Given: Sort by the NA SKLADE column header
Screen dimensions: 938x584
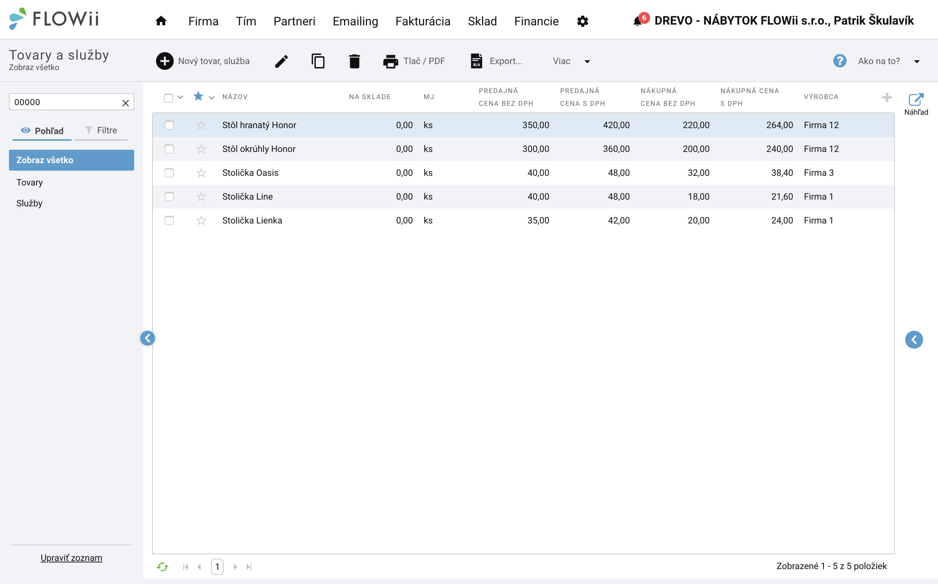Looking at the screenshot, I should point(369,97).
